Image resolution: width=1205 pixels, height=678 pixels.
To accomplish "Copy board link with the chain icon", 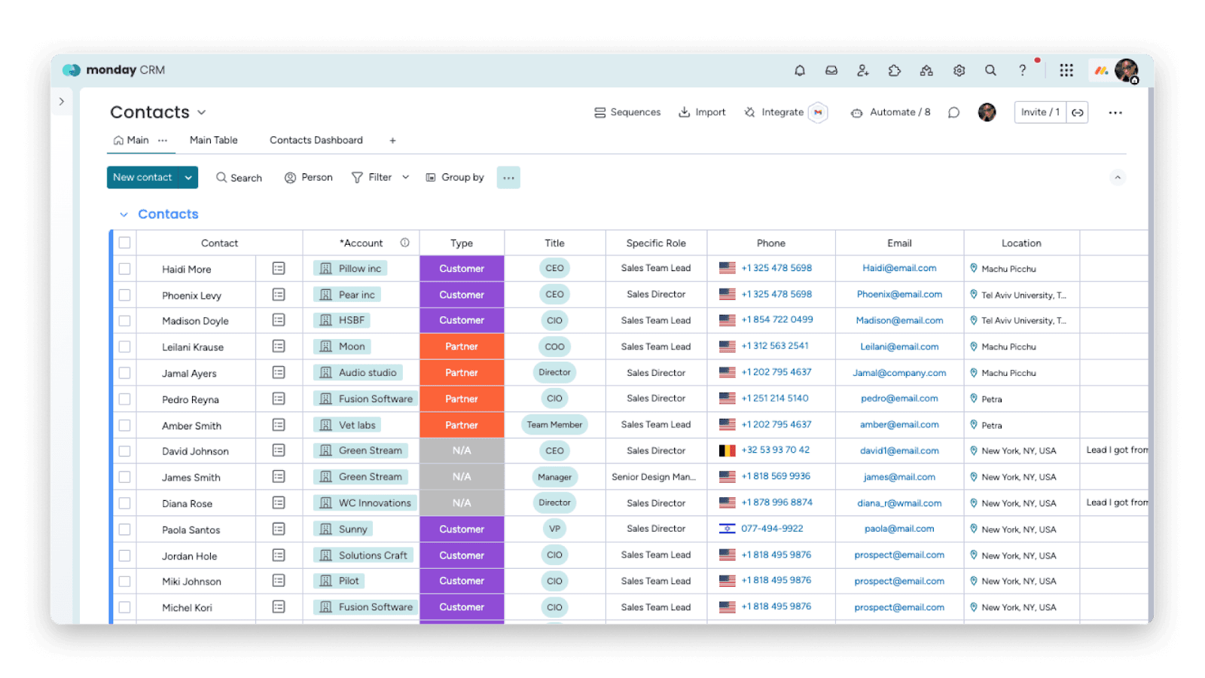I will coord(1078,112).
